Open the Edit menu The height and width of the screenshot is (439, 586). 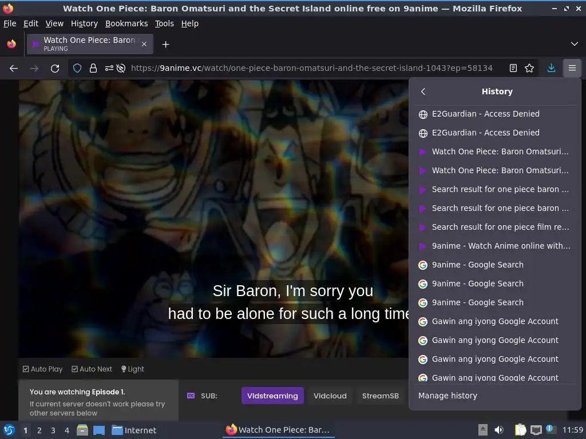click(31, 23)
